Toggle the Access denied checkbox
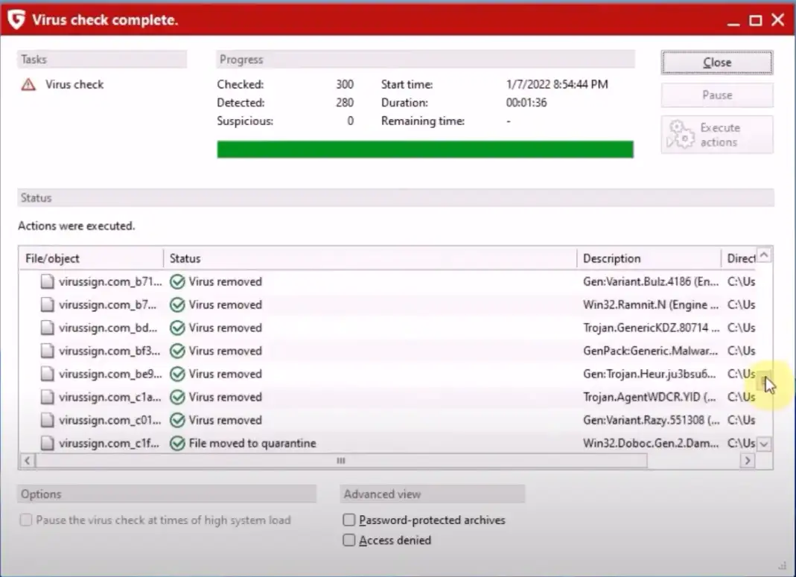The height and width of the screenshot is (577, 796). [x=348, y=541]
